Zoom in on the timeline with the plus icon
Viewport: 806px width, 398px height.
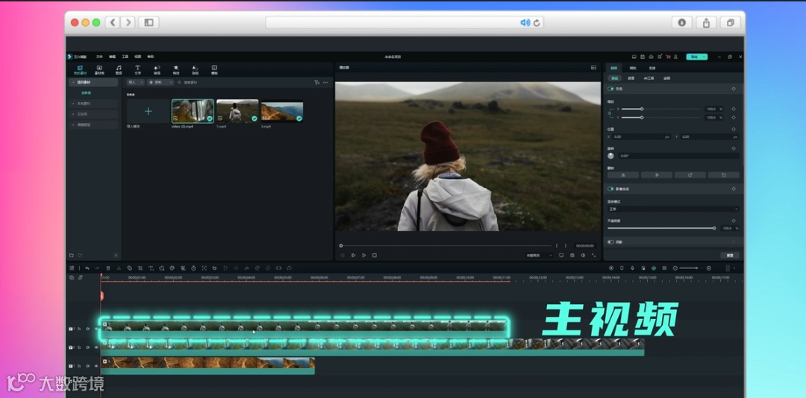(x=709, y=268)
